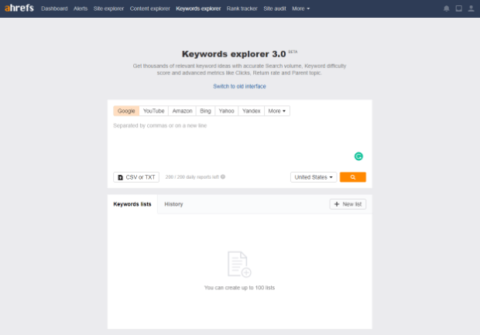Click the 'Keywords explorer 3.0' heading
The width and height of the screenshot is (480, 335).
click(234, 54)
